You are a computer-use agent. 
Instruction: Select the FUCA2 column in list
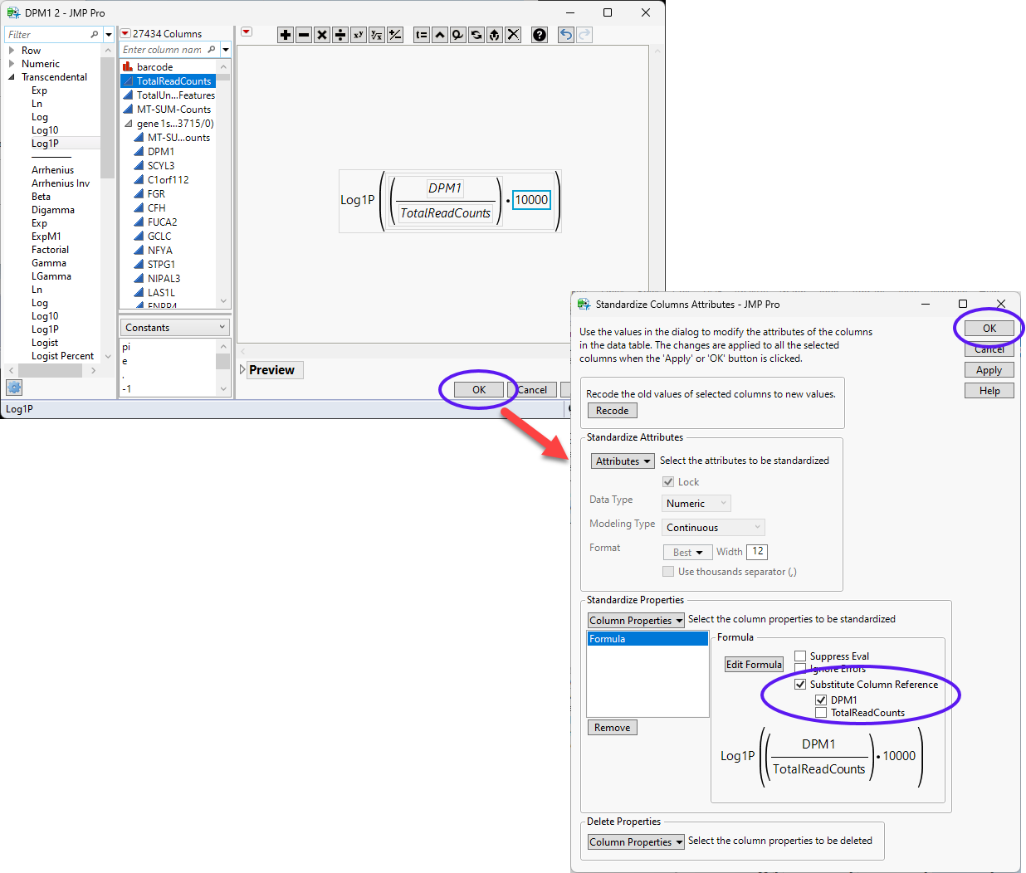[163, 222]
